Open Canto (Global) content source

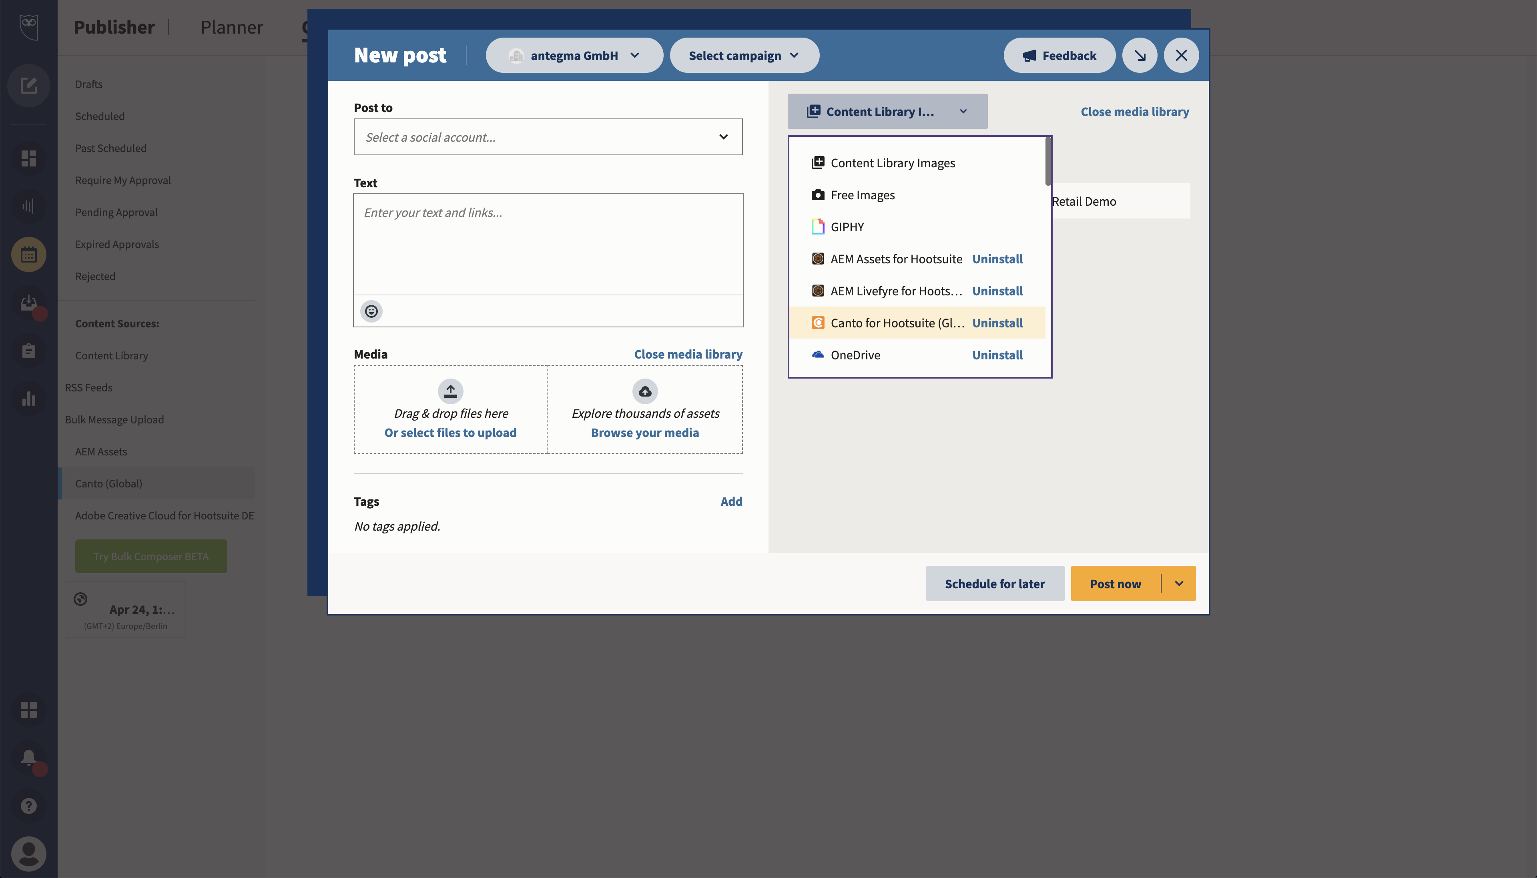tap(157, 484)
